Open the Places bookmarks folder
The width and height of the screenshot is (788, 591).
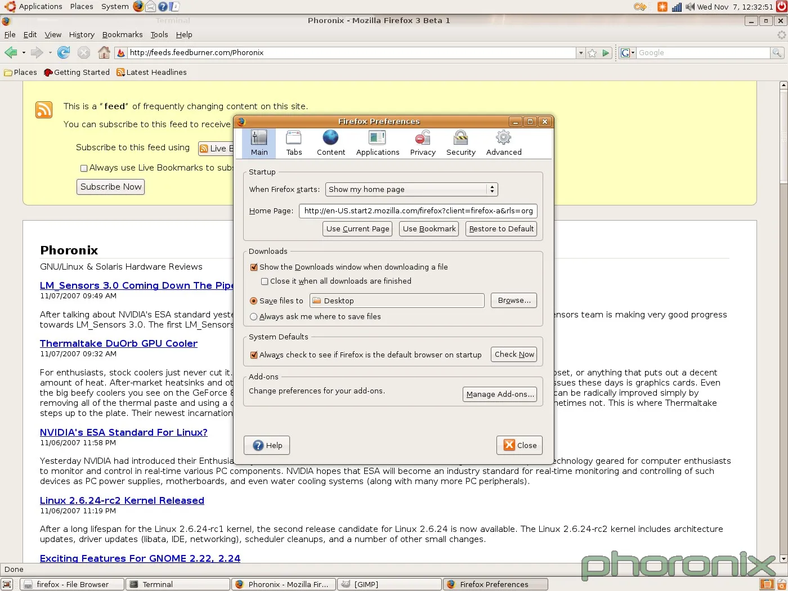[x=20, y=72]
